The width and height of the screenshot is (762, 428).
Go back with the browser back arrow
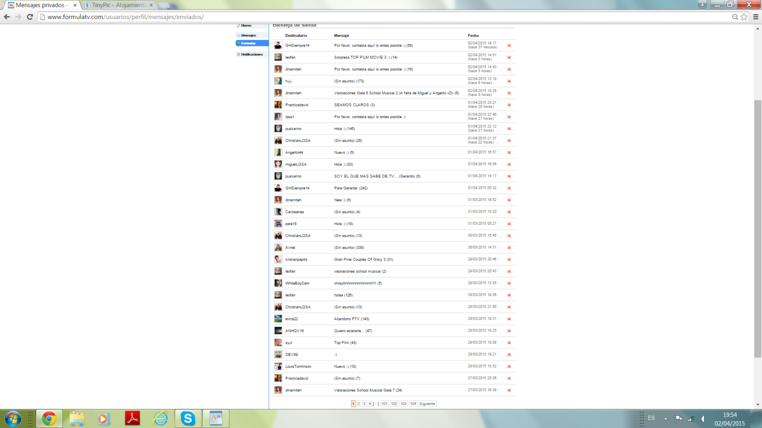[x=7, y=17]
